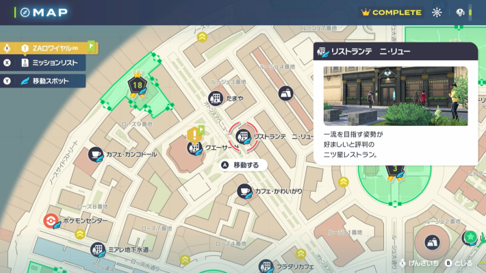Click the head profile icon in top bar

click(x=460, y=12)
